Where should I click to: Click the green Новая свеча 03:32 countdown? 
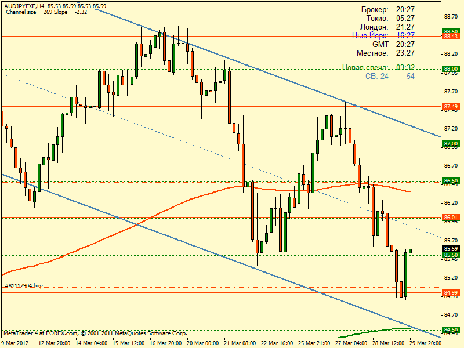[x=379, y=67]
